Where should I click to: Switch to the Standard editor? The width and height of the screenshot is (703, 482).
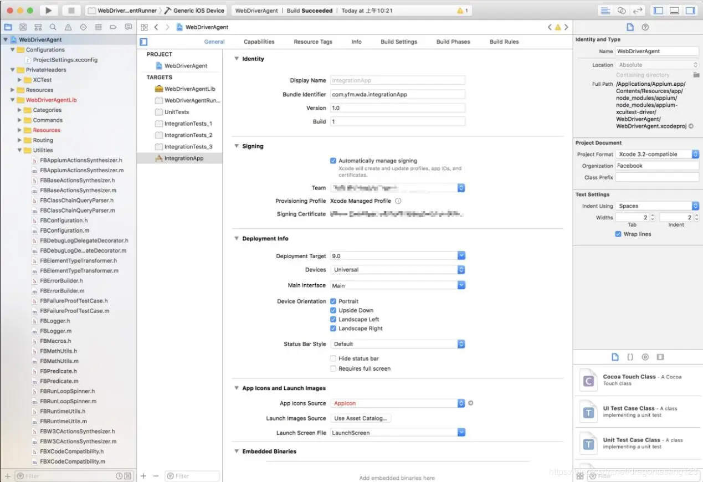605,11
